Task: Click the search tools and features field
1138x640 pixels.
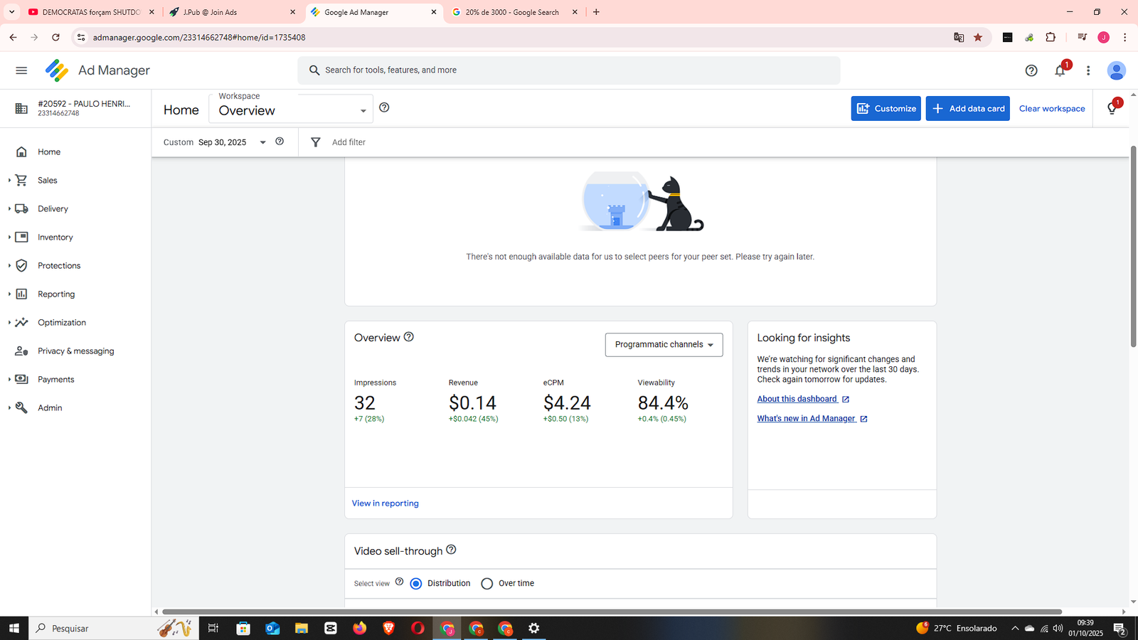Action: click(569, 70)
